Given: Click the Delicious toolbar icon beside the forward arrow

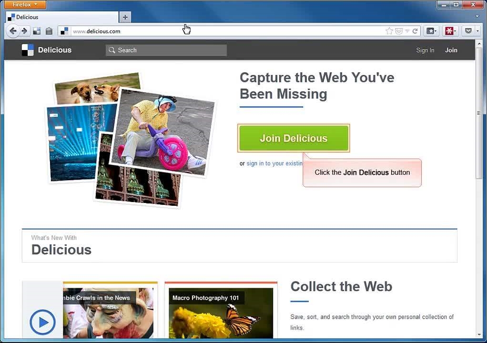Looking at the screenshot, I should coord(37,31).
